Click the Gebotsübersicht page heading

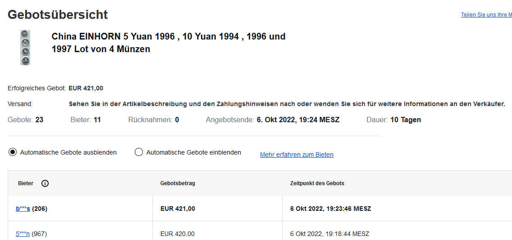[58, 14]
